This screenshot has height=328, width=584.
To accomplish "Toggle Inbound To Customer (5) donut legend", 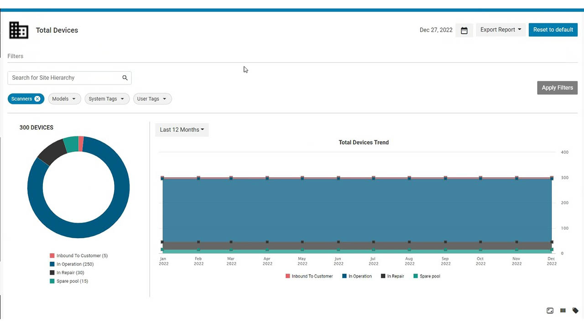I will (78, 256).
